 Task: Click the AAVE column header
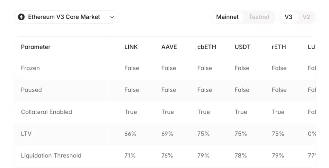(169, 47)
